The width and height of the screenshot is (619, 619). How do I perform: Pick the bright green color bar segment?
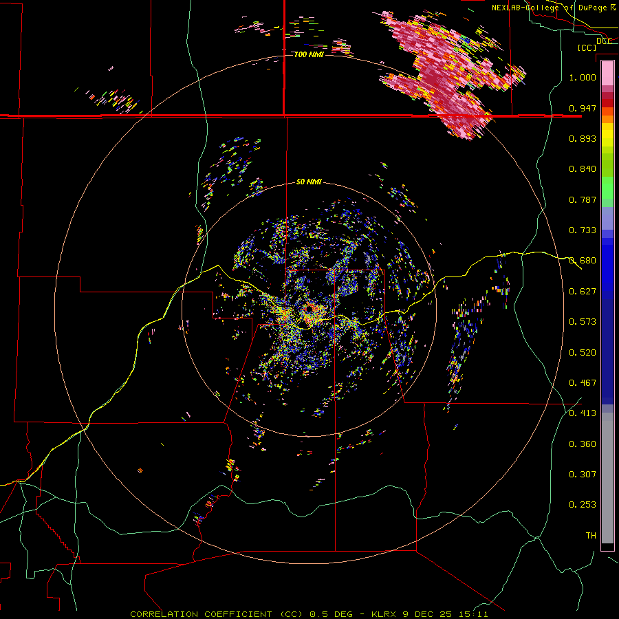pos(607,188)
